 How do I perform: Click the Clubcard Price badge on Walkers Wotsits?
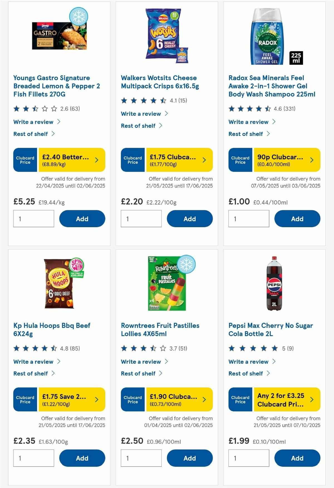(x=132, y=160)
